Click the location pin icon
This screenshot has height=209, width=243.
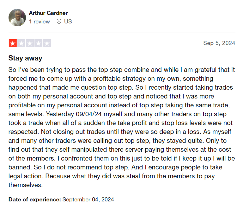pos(59,22)
